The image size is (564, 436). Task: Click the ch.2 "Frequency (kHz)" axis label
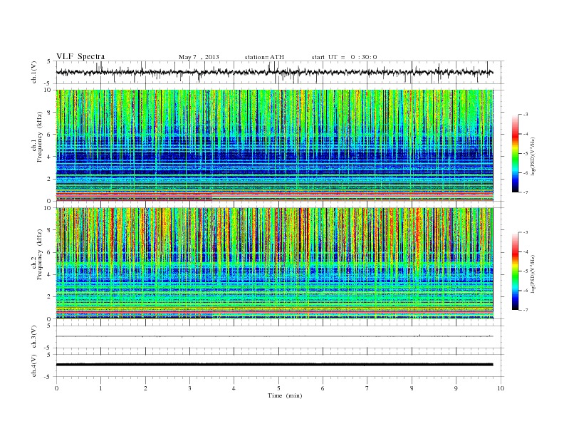[40, 254]
